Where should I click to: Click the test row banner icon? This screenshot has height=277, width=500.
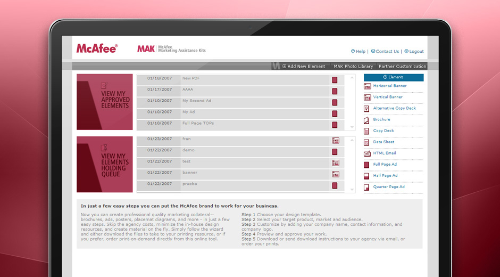pos(336,163)
